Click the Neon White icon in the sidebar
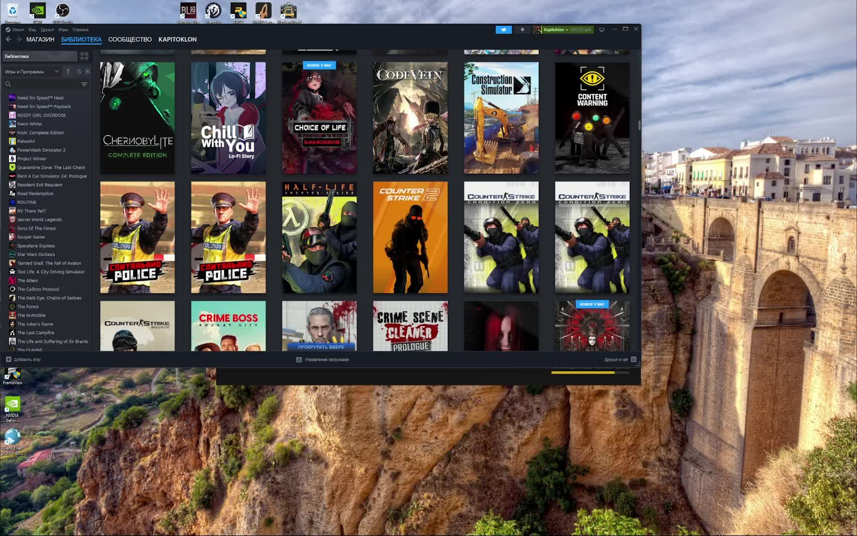 point(12,124)
